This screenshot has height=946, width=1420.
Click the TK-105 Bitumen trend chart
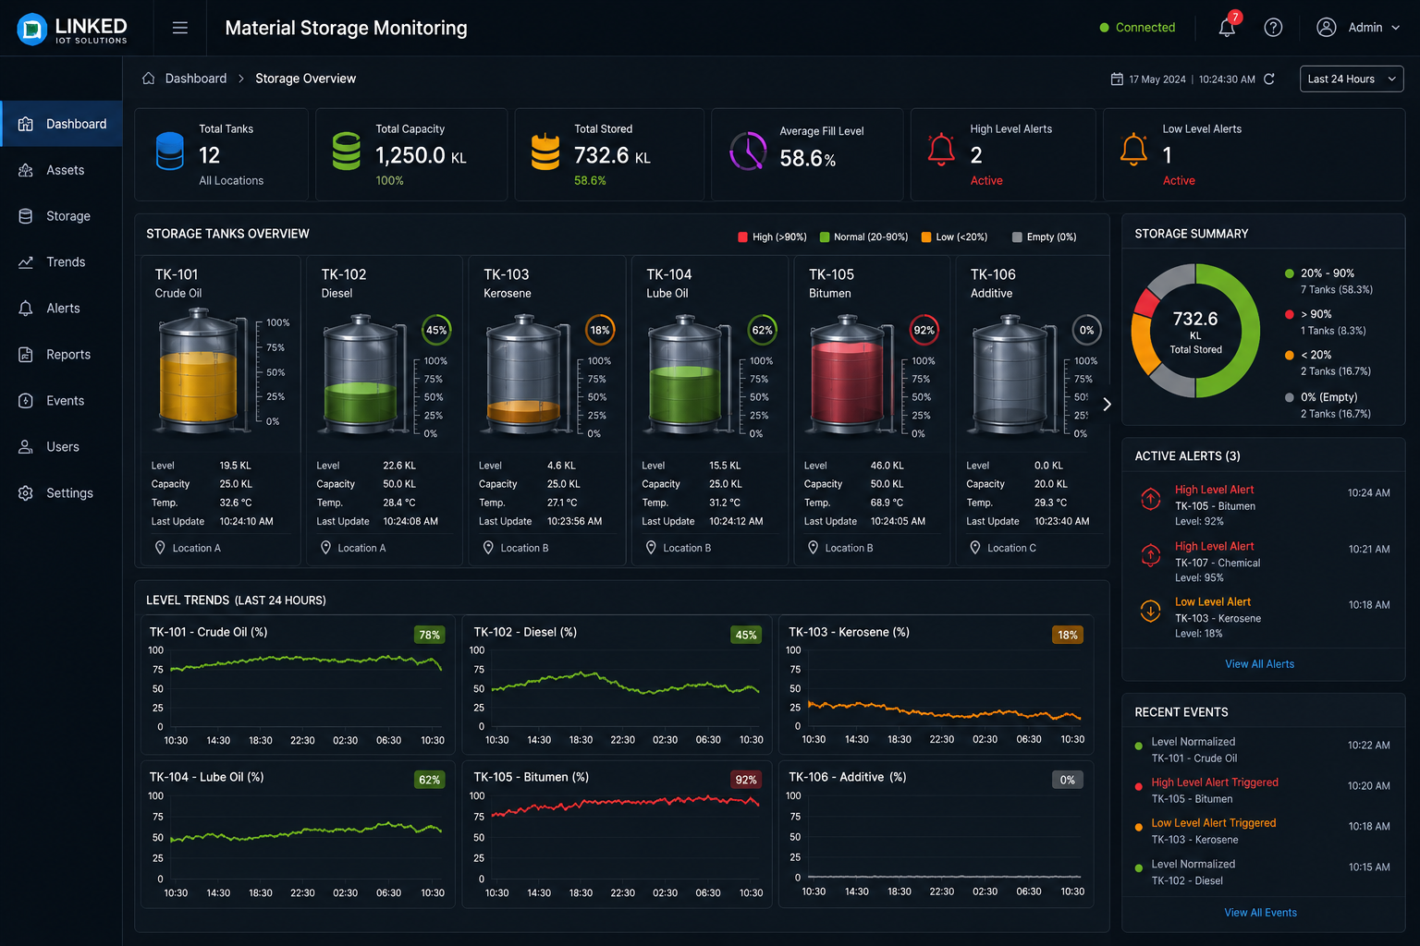click(x=617, y=833)
